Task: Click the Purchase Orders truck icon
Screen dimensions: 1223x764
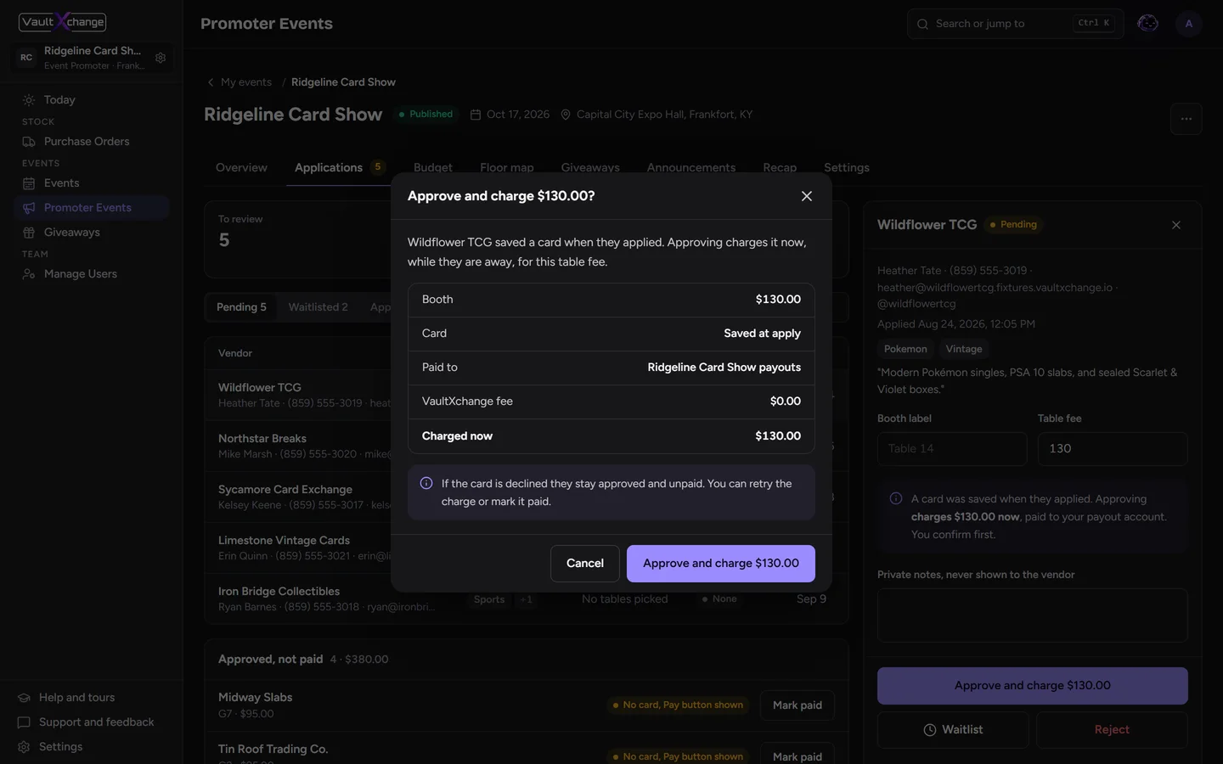Action: [x=29, y=142]
